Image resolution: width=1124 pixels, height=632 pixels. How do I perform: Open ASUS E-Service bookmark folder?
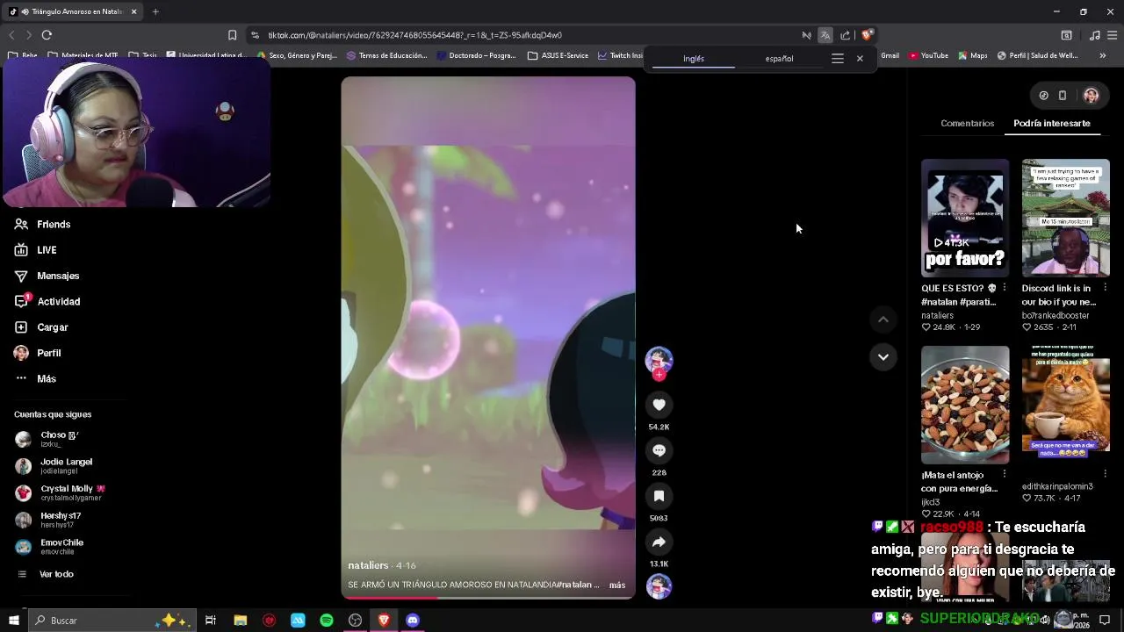tap(558, 55)
